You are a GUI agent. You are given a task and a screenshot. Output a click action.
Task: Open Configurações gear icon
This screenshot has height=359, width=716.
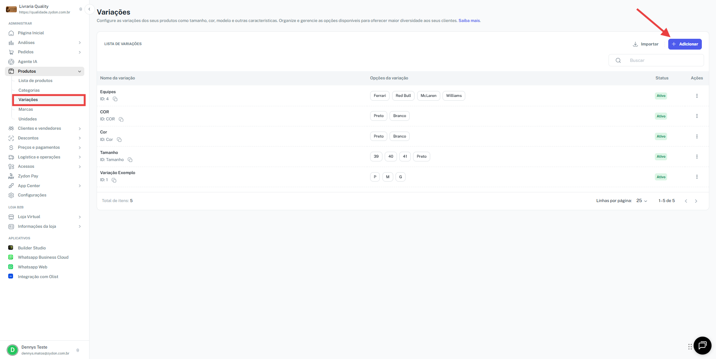[x=11, y=195]
